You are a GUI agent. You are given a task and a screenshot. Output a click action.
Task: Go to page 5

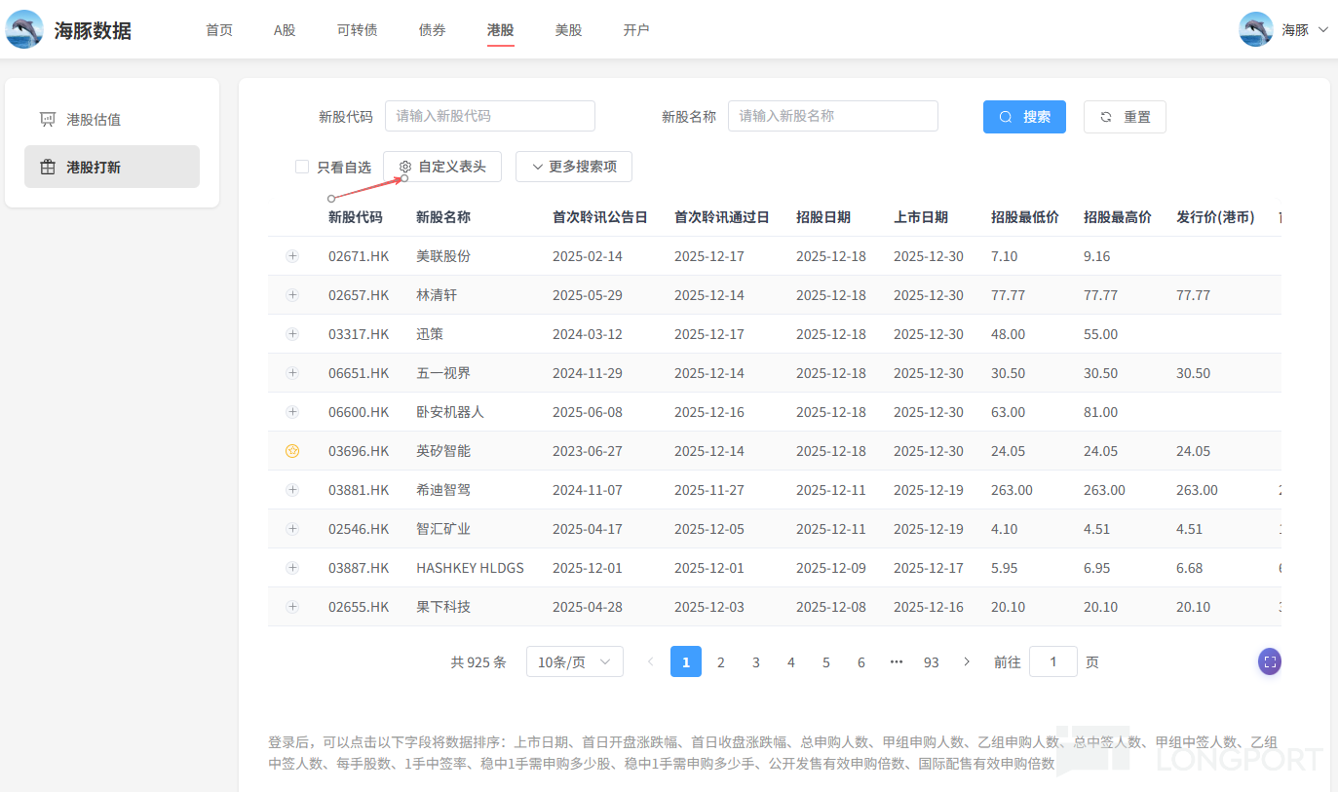(826, 662)
